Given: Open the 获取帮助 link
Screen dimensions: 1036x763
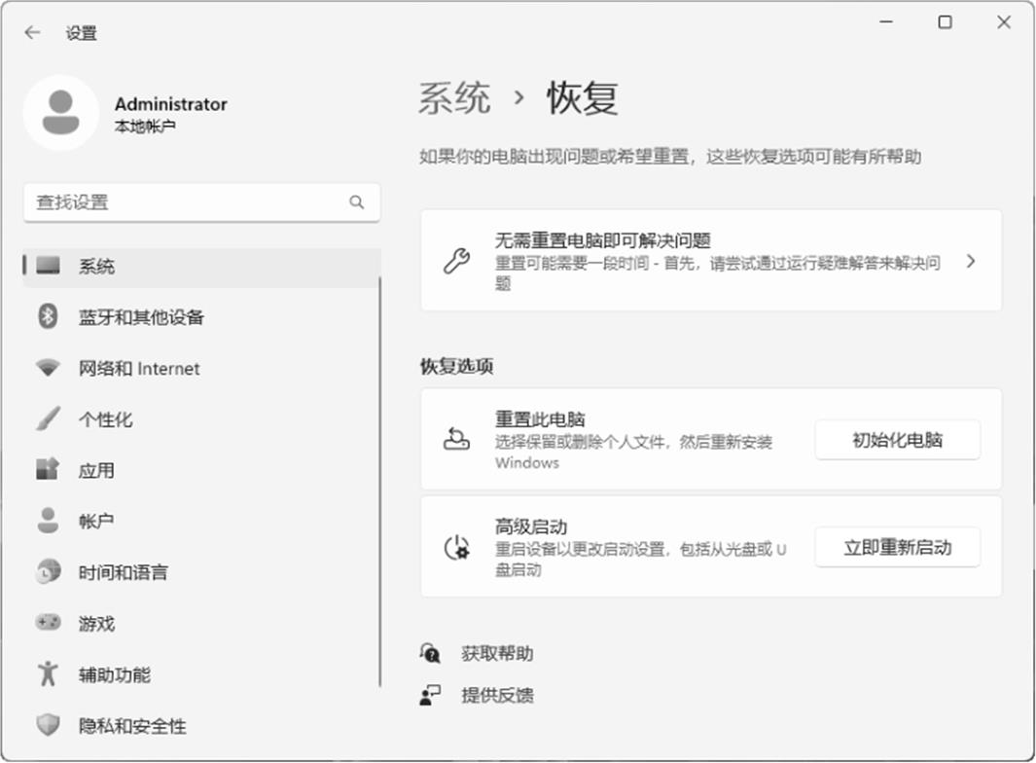Looking at the screenshot, I should click(497, 654).
